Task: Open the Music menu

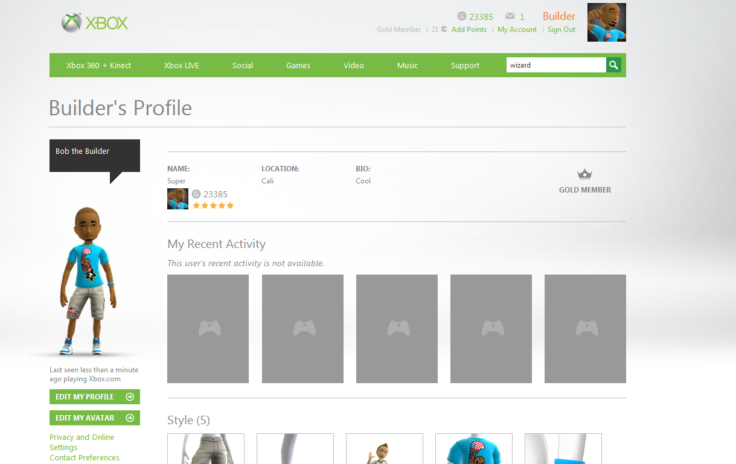Action: 408,65
